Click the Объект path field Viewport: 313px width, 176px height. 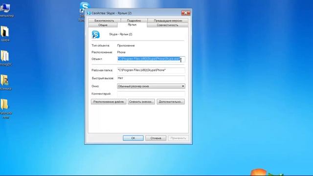click(151, 59)
